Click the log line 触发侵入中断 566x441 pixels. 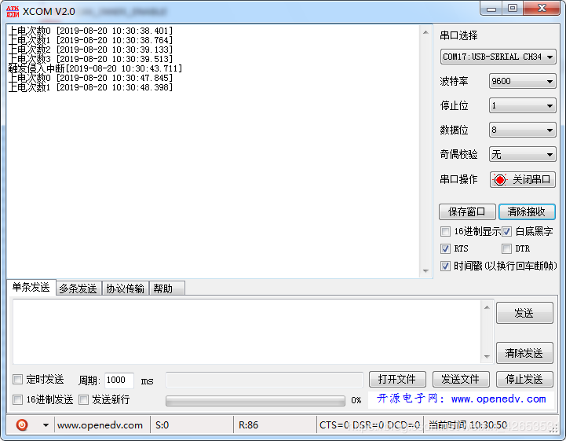coord(95,68)
